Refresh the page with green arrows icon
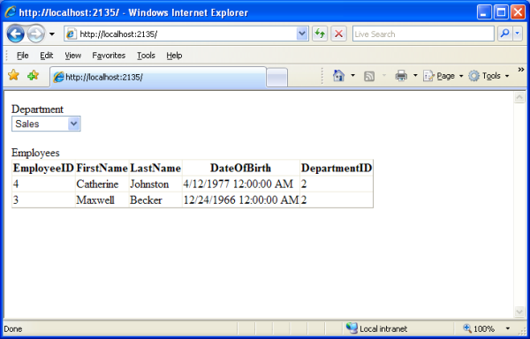The image size is (530, 339). (x=320, y=34)
